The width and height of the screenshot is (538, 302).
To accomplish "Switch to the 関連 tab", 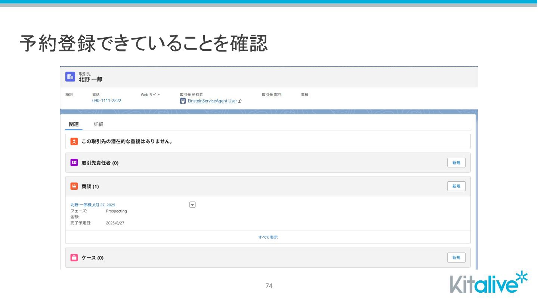I will tap(74, 125).
